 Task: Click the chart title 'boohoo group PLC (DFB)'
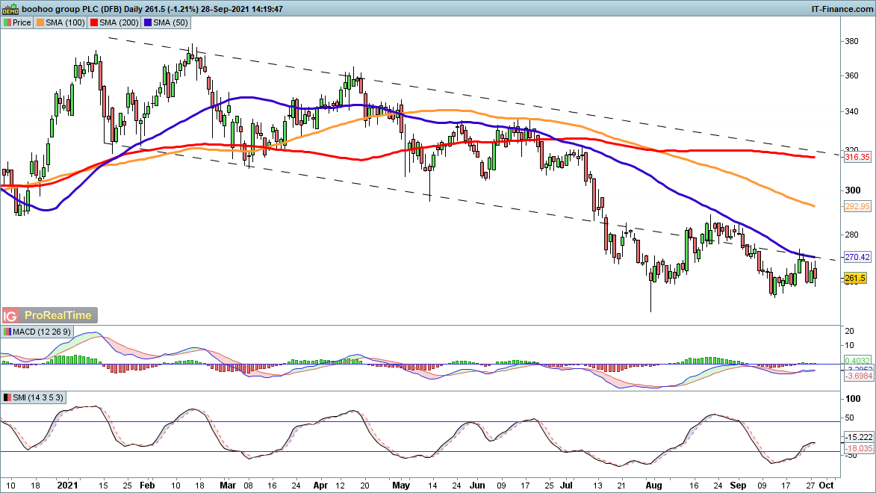tap(70, 9)
